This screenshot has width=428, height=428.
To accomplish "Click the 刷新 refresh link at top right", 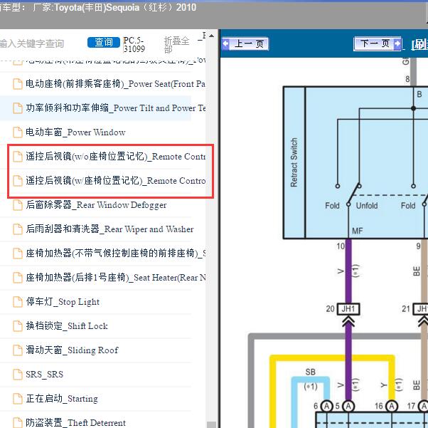I will (x=419, y=45).
